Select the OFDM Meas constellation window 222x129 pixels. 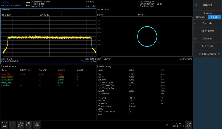pos(145,36)
